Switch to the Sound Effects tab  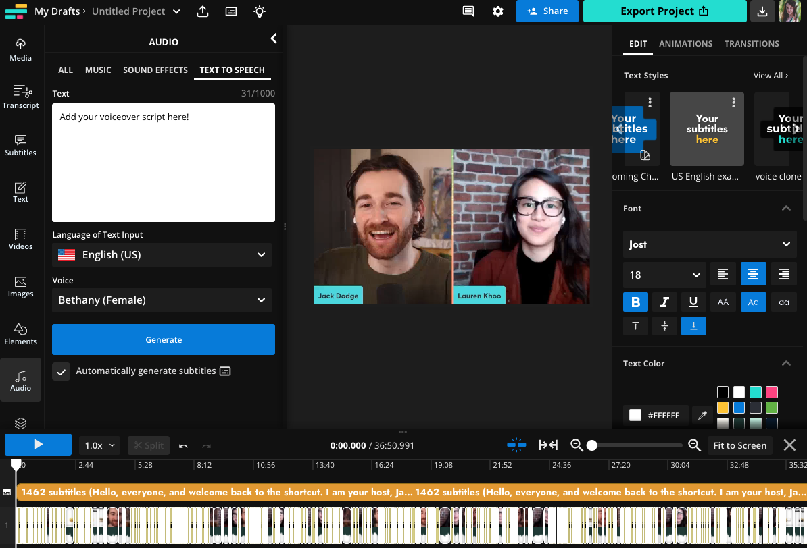click(155, 70)
